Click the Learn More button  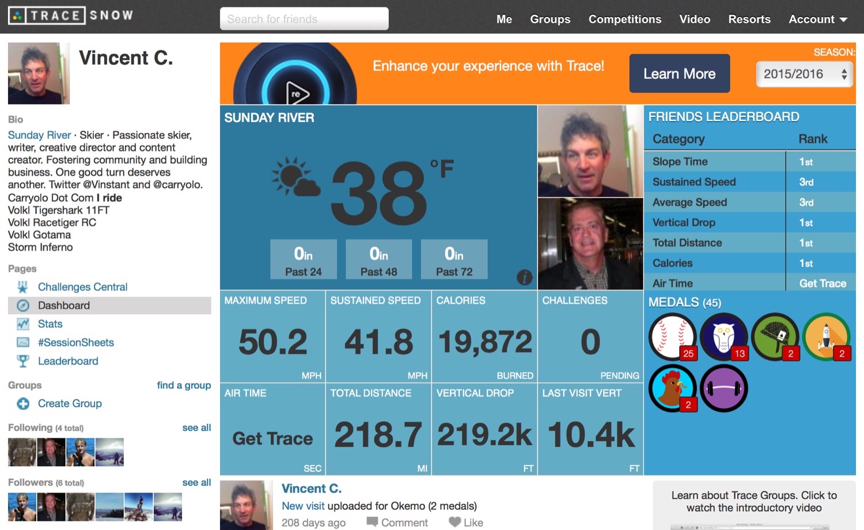pos(680,74)
